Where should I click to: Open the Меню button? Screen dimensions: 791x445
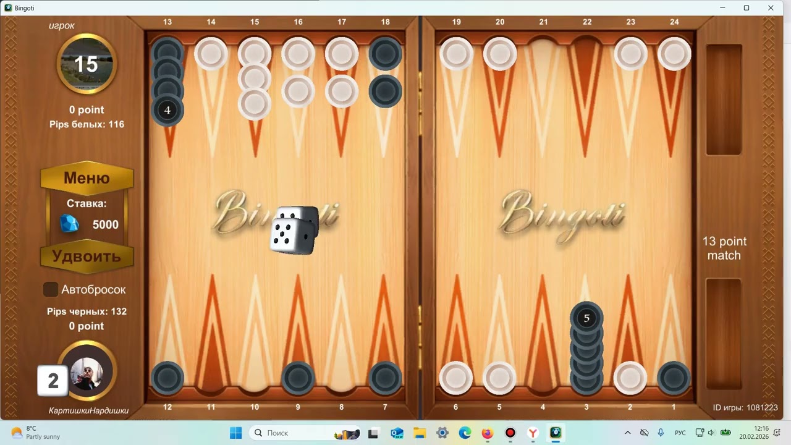(x=87, y=178)
